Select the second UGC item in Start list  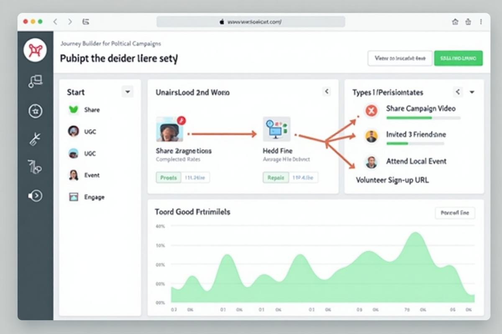[90, 153]
